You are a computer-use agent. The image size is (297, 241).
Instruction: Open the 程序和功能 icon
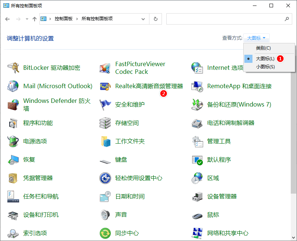[x=13, y=123]
